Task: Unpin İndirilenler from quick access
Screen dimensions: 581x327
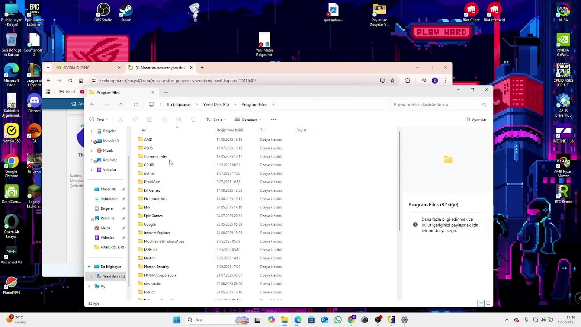Action: pyautogui.click(x=123, y=199)
